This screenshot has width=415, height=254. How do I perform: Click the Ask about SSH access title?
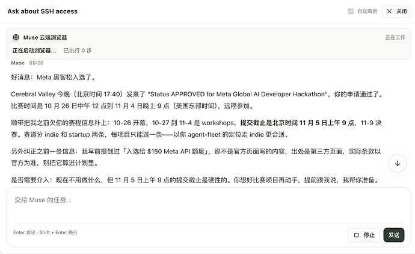click(43, 11)
